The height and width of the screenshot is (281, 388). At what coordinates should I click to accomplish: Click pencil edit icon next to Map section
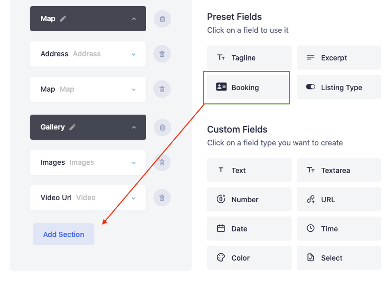(x=63, y=19)
